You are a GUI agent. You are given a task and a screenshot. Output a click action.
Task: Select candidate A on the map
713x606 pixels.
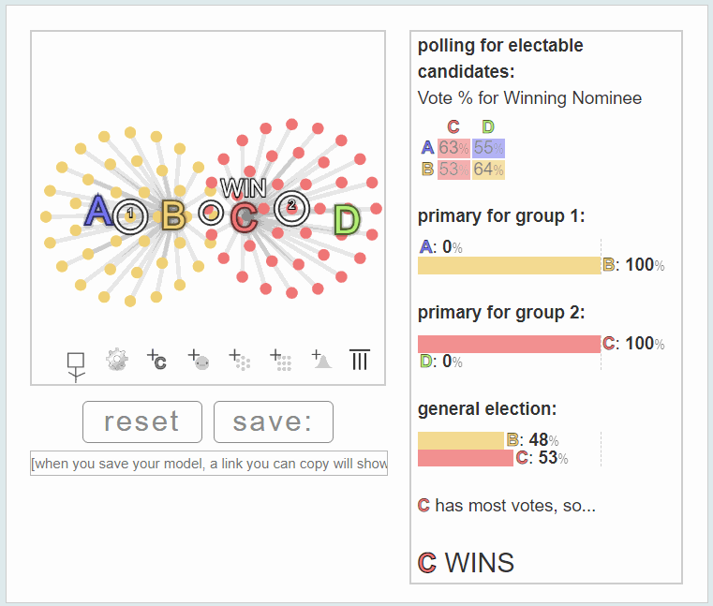click(x=97, y=211)
